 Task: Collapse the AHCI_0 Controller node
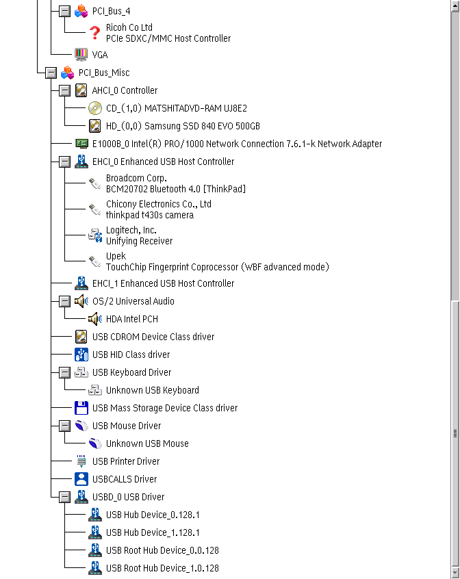tap(64, 90)
